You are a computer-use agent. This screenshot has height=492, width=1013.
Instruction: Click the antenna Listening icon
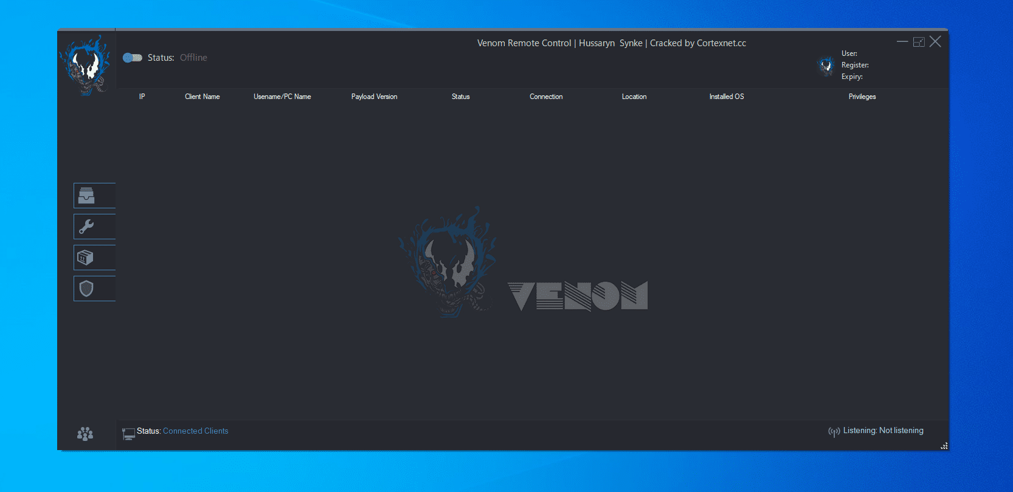[834, 432]
